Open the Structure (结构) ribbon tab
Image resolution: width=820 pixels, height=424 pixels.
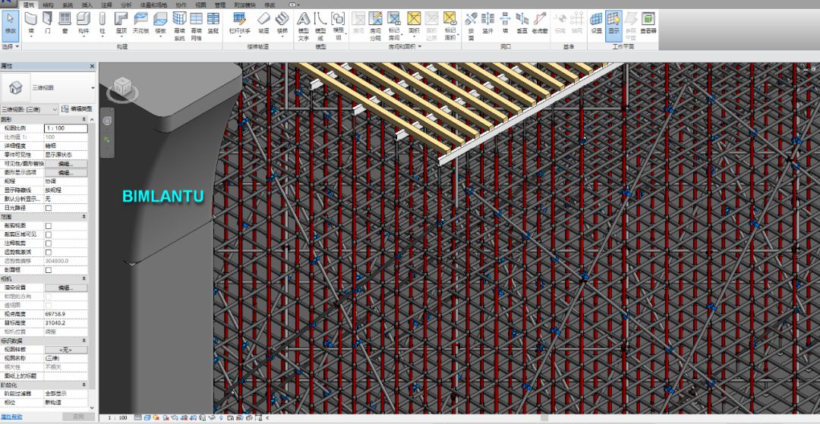pyautogui.click(x=48, y=5)
